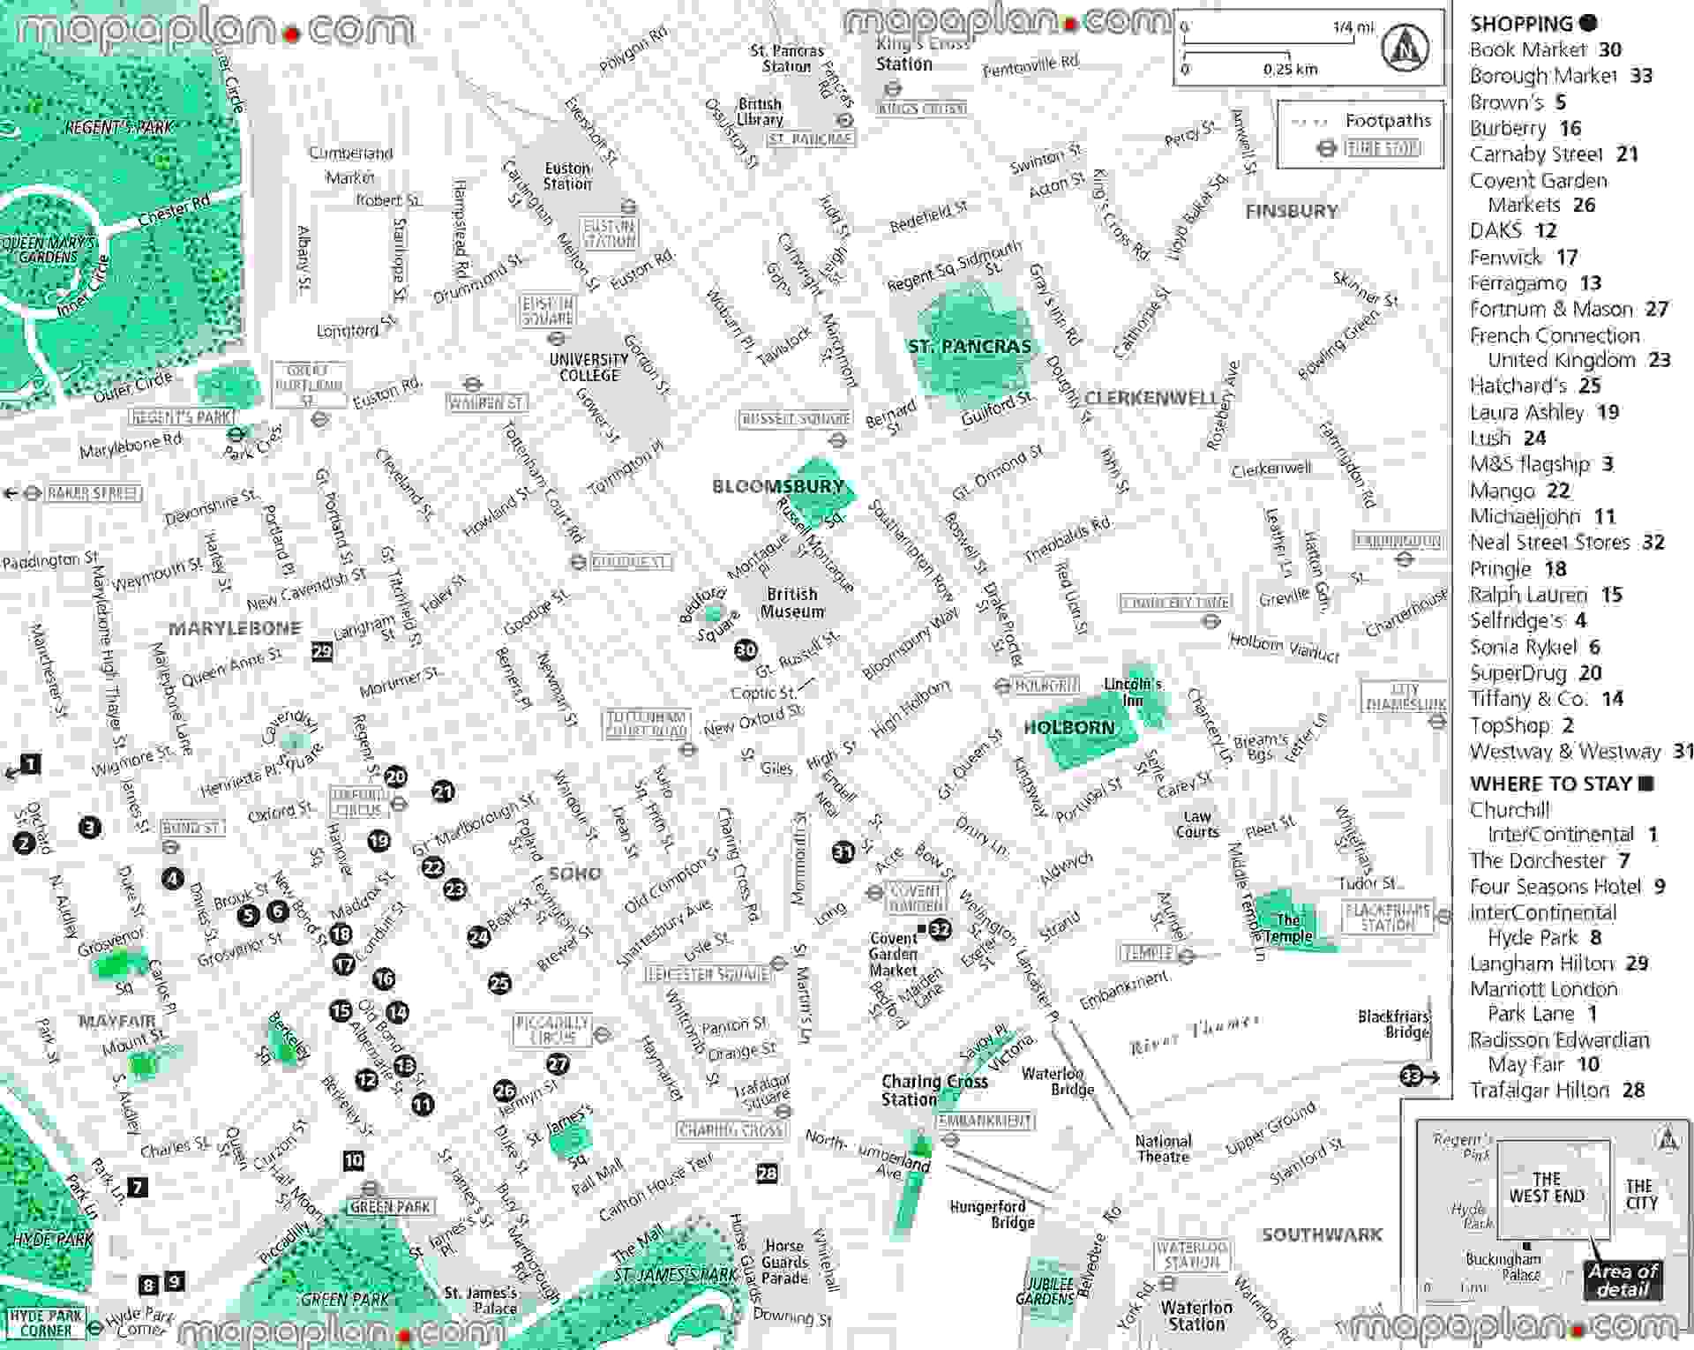Click circle marker 19 near Hanover Sq
Image resolution: width=1694 pixels, height=1350 pixels.
[379, 840]
